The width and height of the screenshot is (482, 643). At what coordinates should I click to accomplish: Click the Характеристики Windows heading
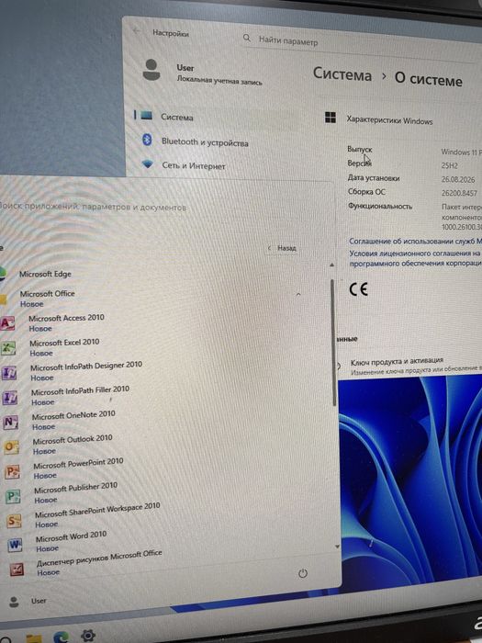click(390, 120)
